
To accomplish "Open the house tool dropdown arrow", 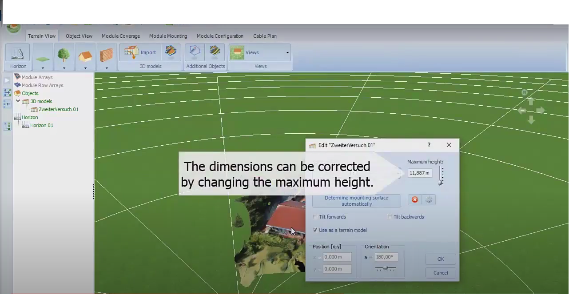I will point(85,68).
